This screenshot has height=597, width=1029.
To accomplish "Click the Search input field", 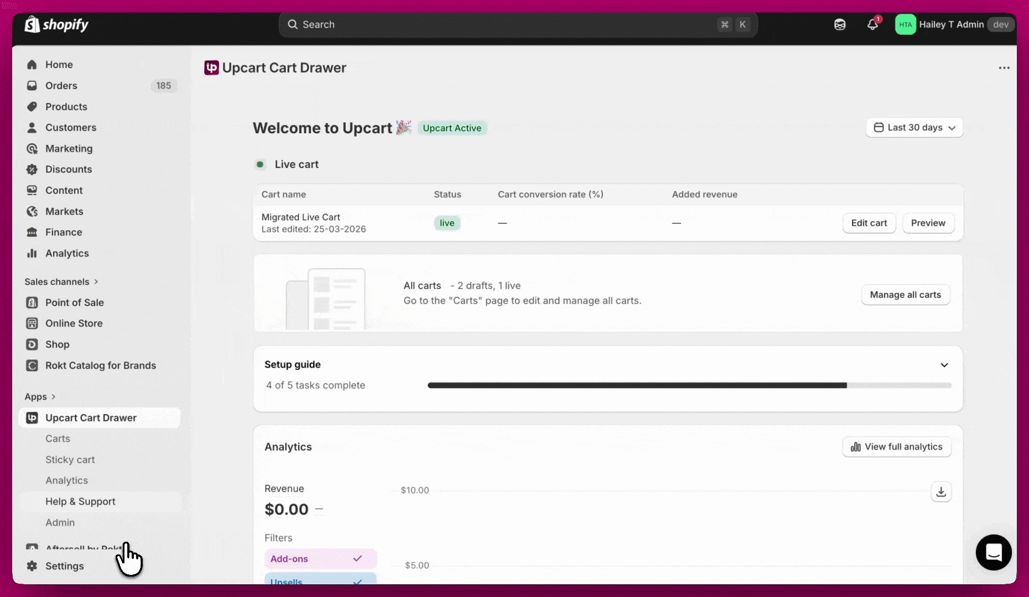I will click(x=518, y=24).
